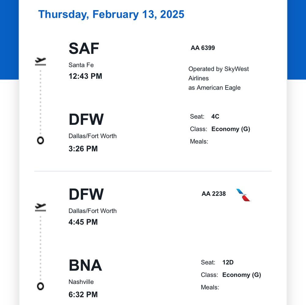
Task: Select the 12:43 PM departure time
Action: (x=85, y=76)
